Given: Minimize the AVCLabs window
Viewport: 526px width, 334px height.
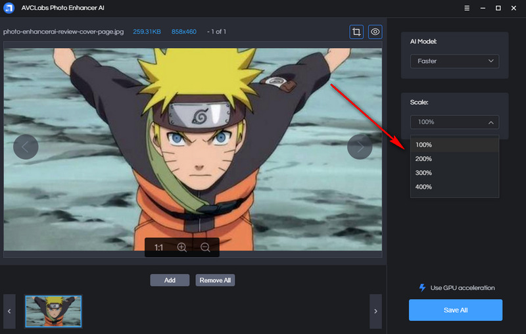Looking at the screenshot, I should click(x=483, y=8).
